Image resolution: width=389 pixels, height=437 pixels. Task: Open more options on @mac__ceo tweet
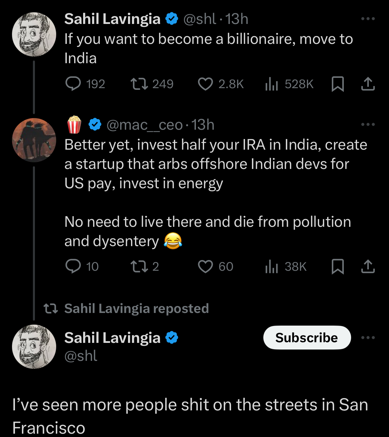pos(368,125)
